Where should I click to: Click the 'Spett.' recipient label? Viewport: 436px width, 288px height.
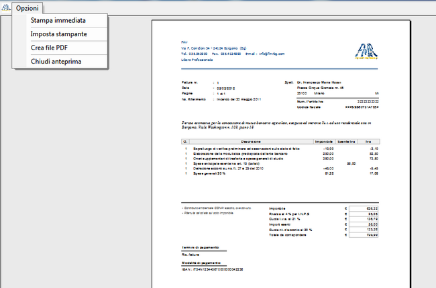click(289, 82)
